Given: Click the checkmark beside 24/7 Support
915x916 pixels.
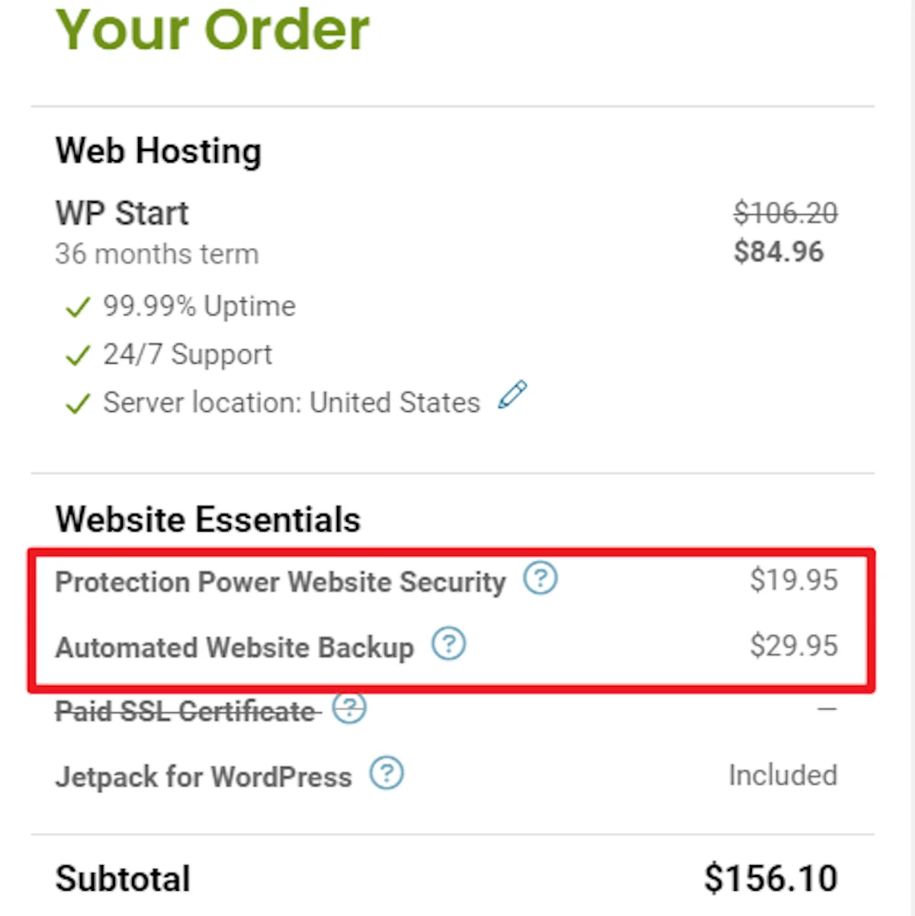Looking at the screenshot, I should 77,355.
